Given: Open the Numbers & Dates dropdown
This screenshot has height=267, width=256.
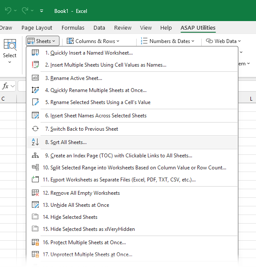Looking at the screenshot, I should 167,41.
